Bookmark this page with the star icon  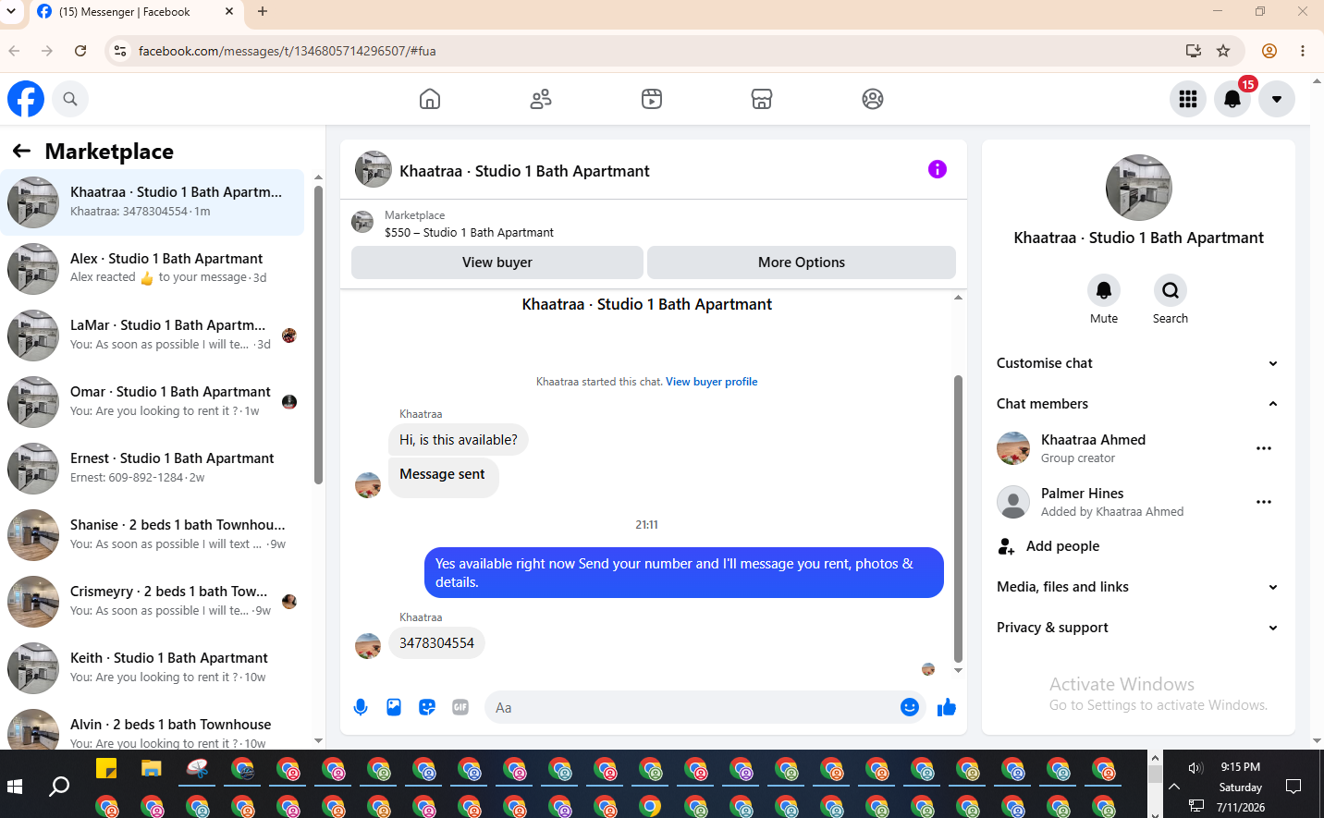(1223, 51)
